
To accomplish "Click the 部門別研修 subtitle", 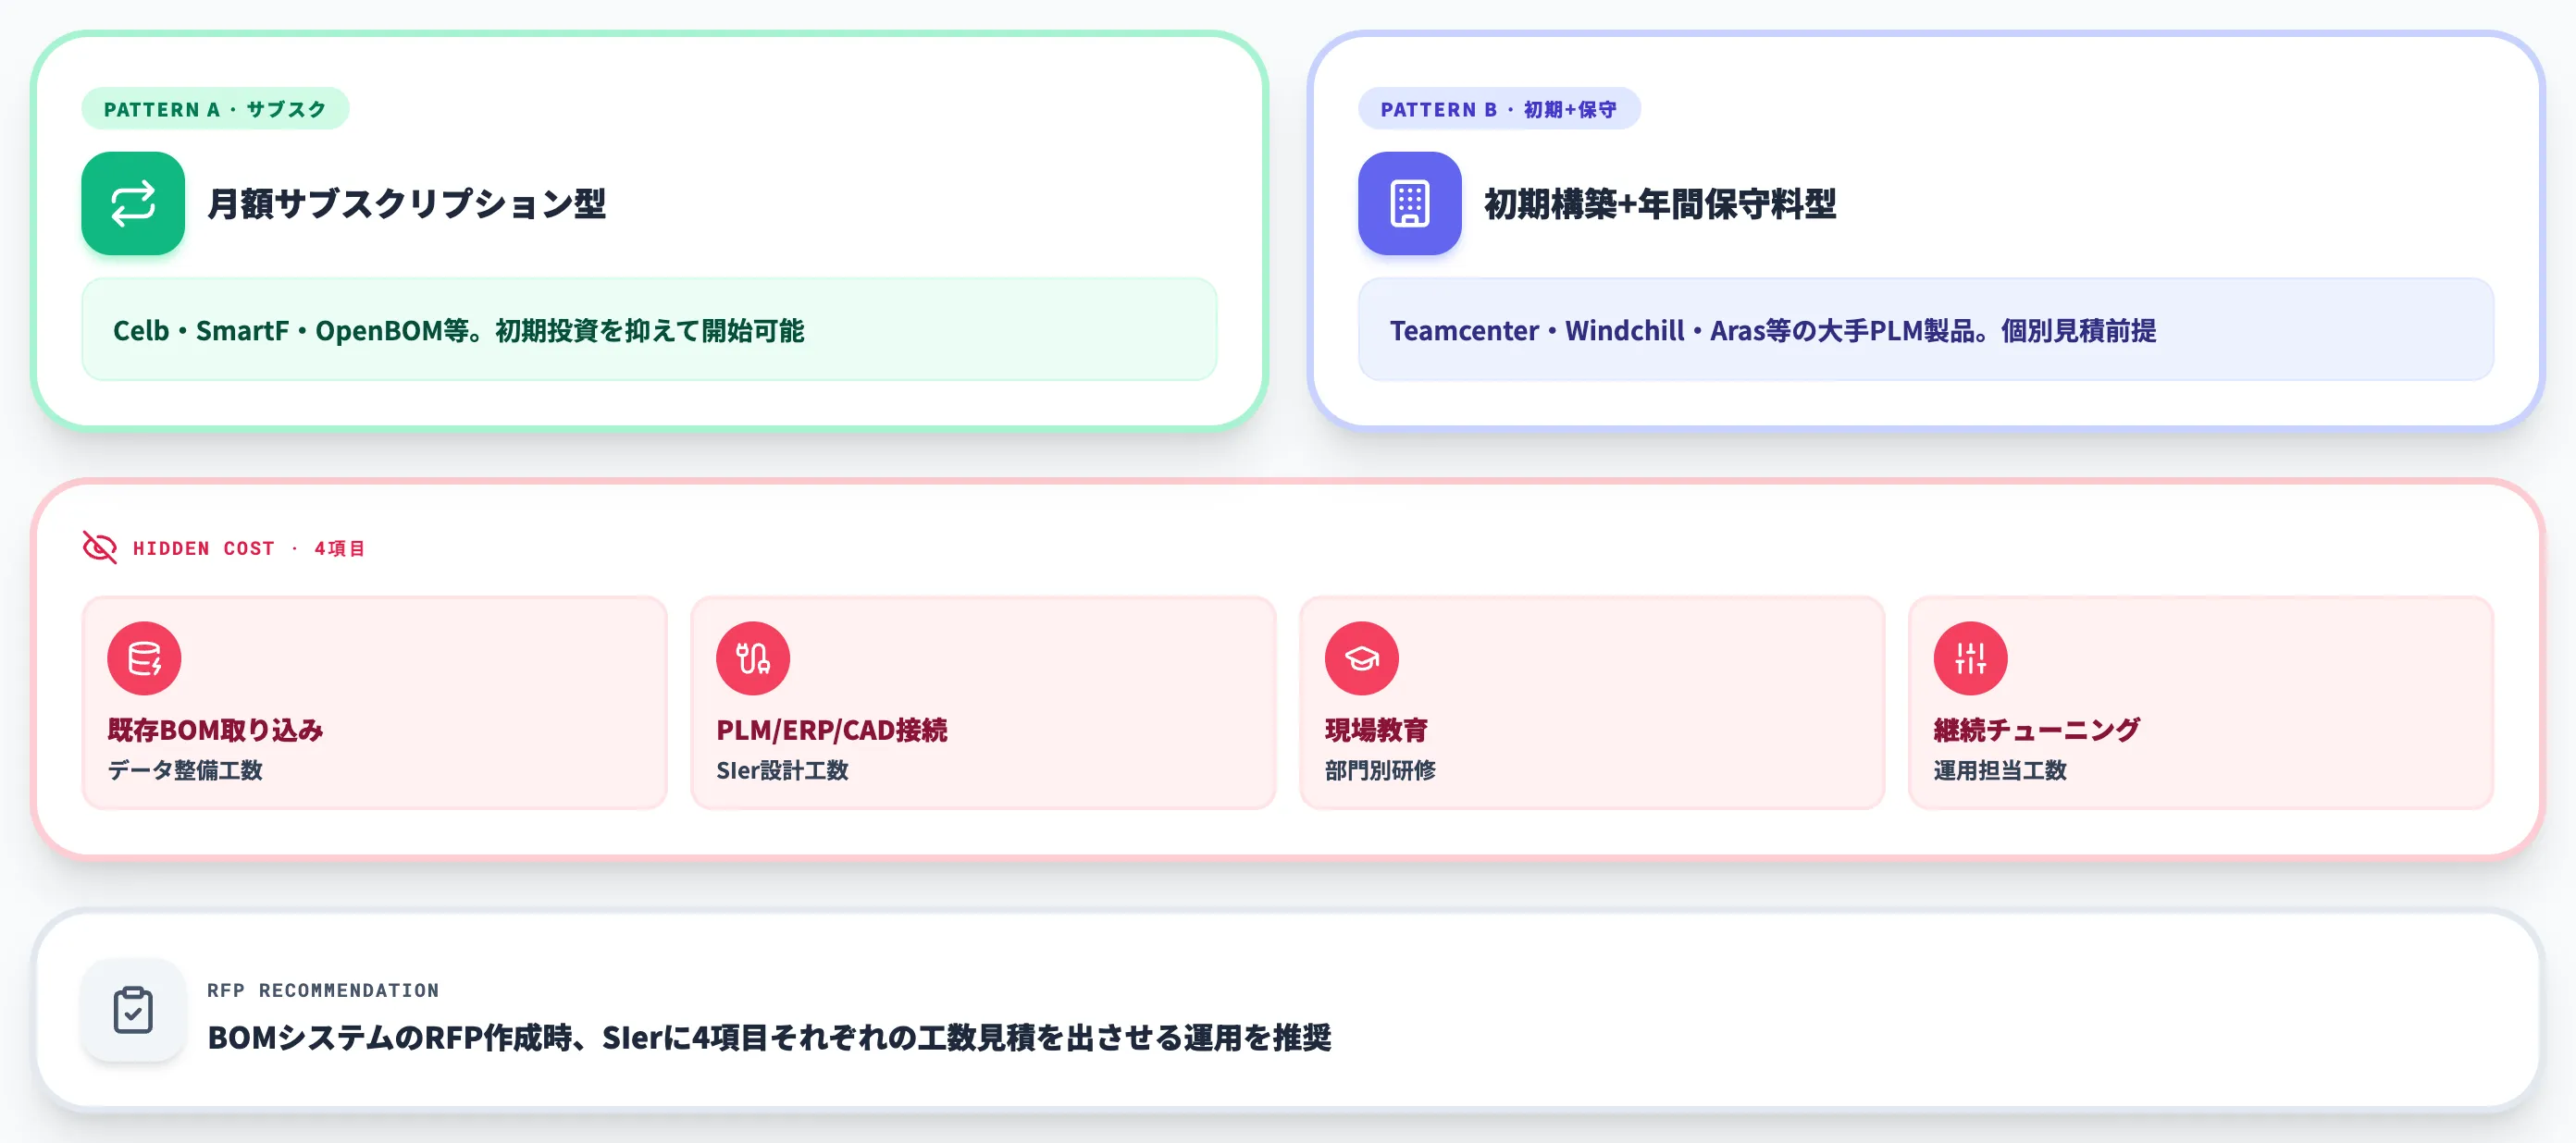I will coord(1380,770).
